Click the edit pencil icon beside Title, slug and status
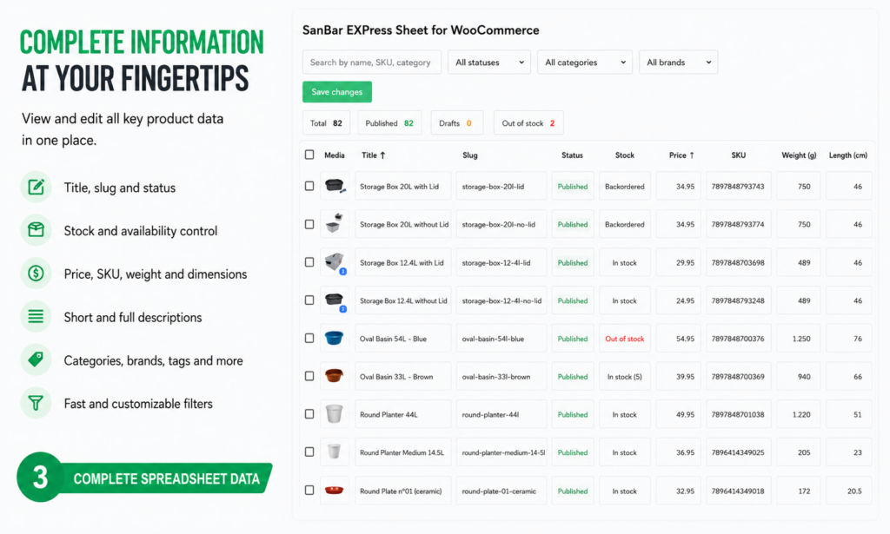 tap(36, 187)
